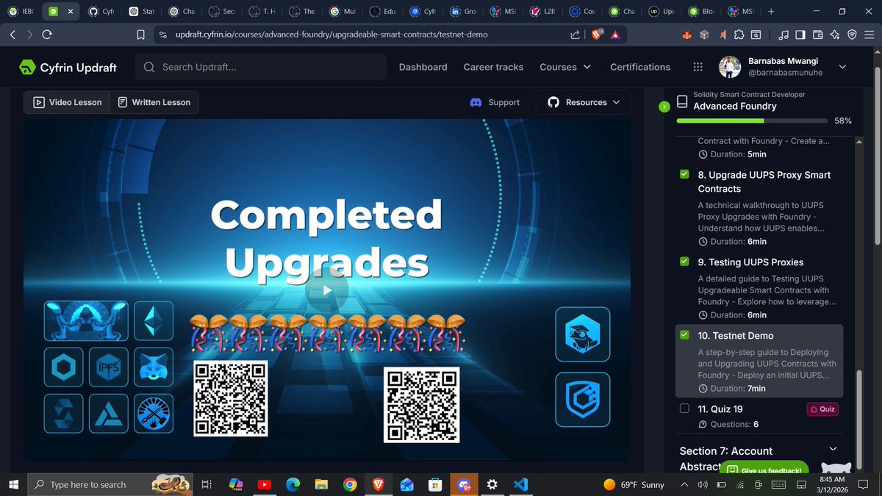Click the Search Updraft input field
This screenshot has height=496, width=882.
point(261,67)
